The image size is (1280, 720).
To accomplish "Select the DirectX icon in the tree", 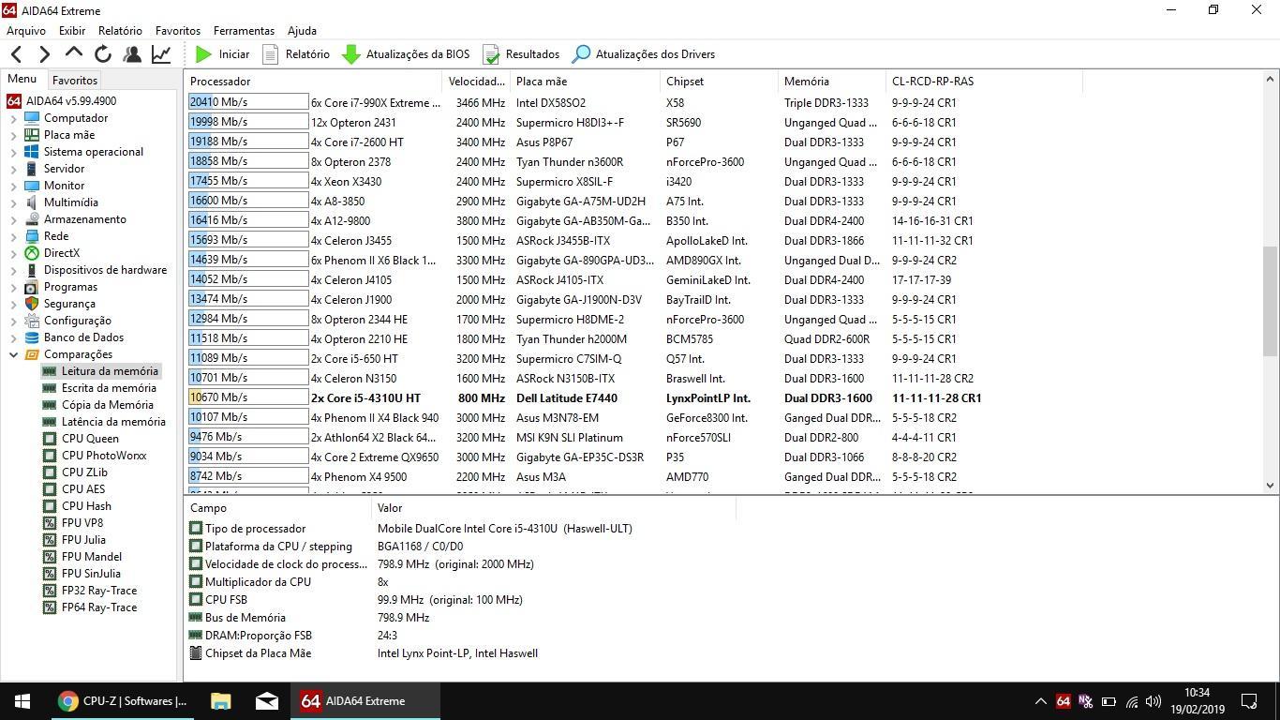I will [x=32, y=253].
